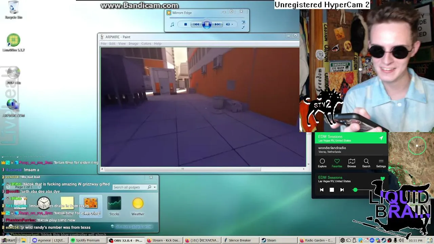The height and width of the screenshot is (244, 434).
Task: Select the Clock gadget
Action: coord(44,206)
